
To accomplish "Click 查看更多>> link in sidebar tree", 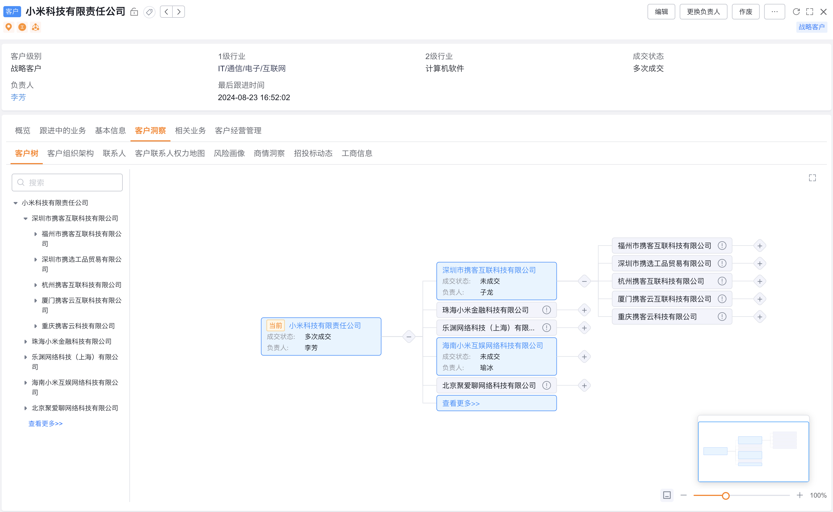I will click(x=46, y=424).
